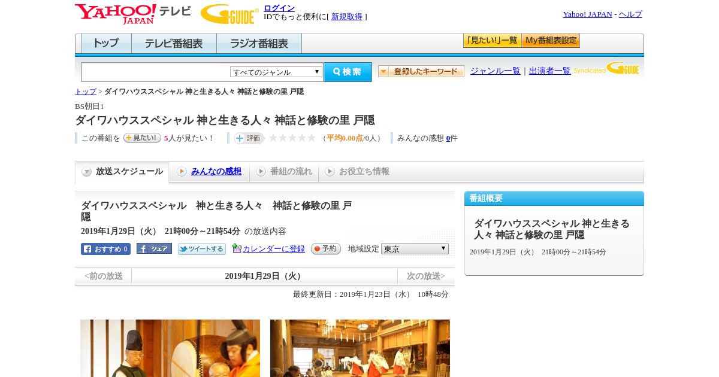Open the Yahoo! JAPAN link at the top right
719x377 pixels.
[x=588, y=14]
